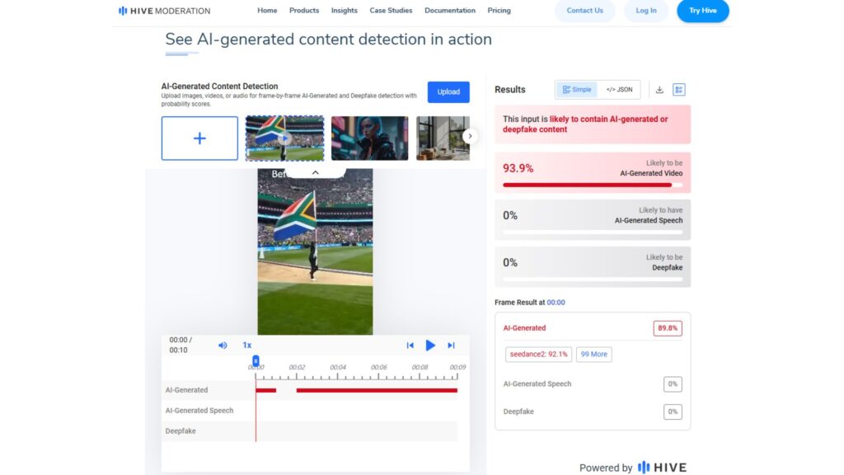Mute the video volume

pos(223,346)
